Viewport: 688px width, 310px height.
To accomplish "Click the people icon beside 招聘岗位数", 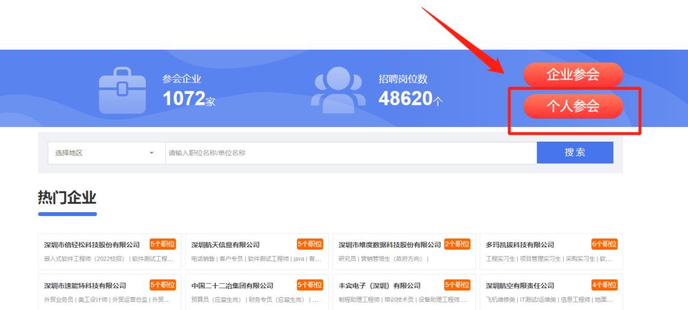I will (338, 90).
